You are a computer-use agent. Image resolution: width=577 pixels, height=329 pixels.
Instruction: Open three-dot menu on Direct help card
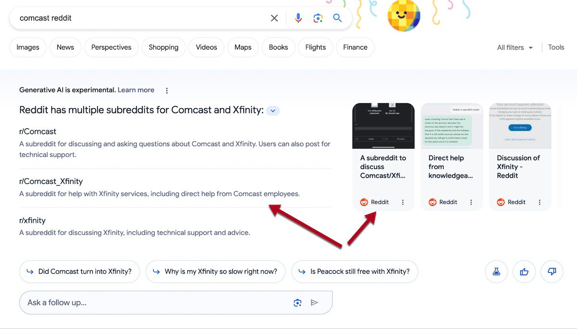471,202
